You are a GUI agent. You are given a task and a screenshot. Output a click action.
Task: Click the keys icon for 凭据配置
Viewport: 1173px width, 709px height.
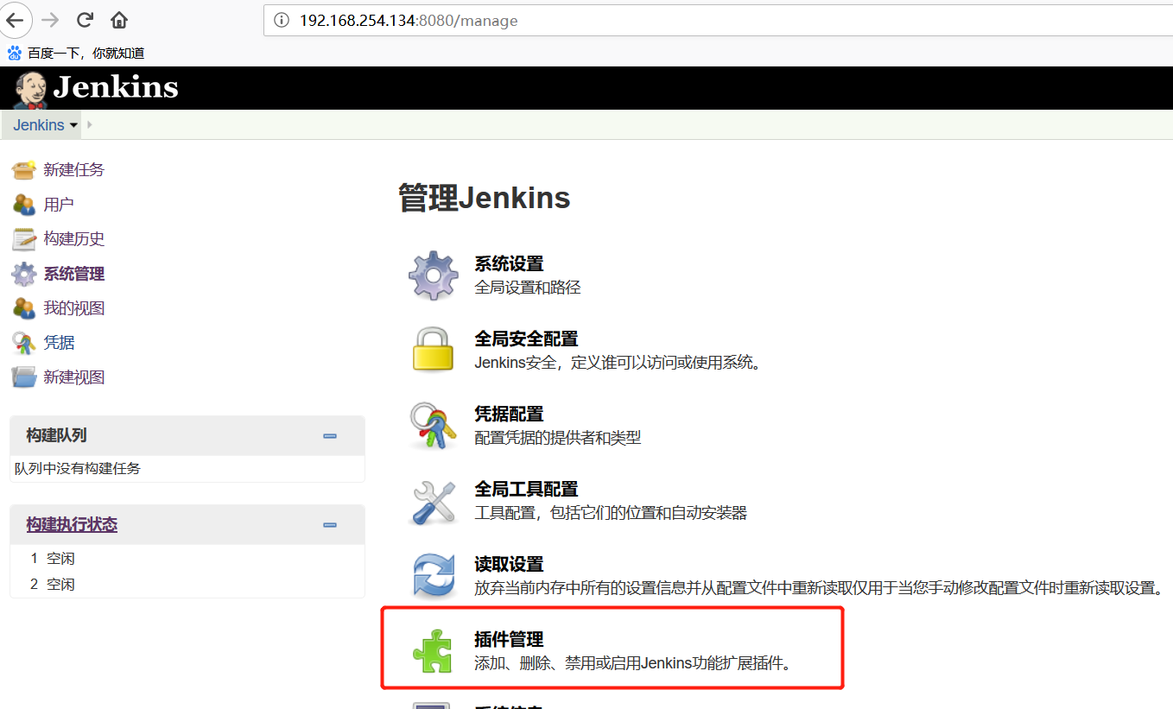pyautogui.click(x=434, y=425)
